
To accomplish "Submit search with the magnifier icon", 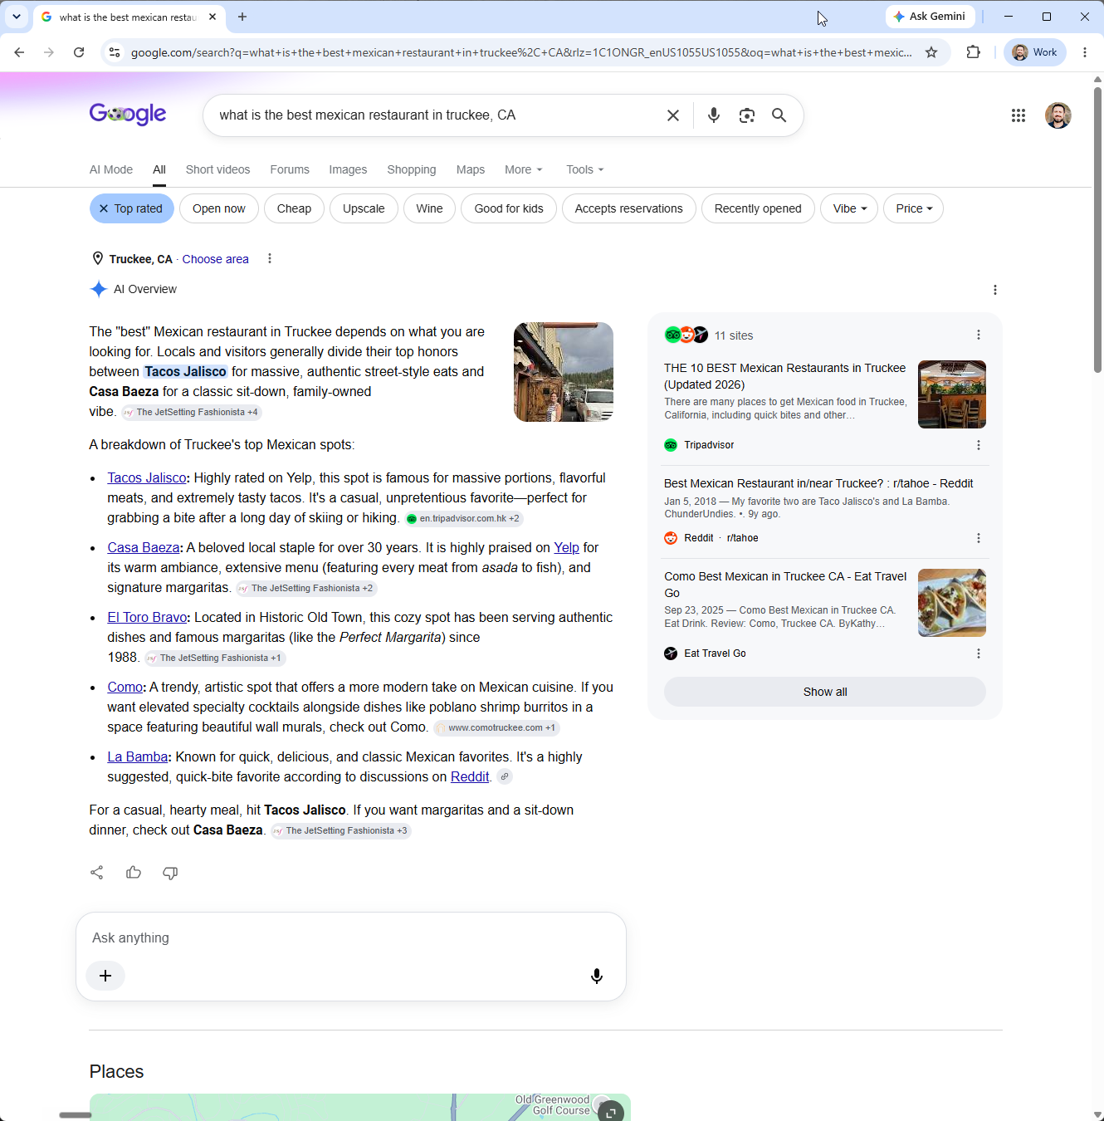I will pos(779,115).
